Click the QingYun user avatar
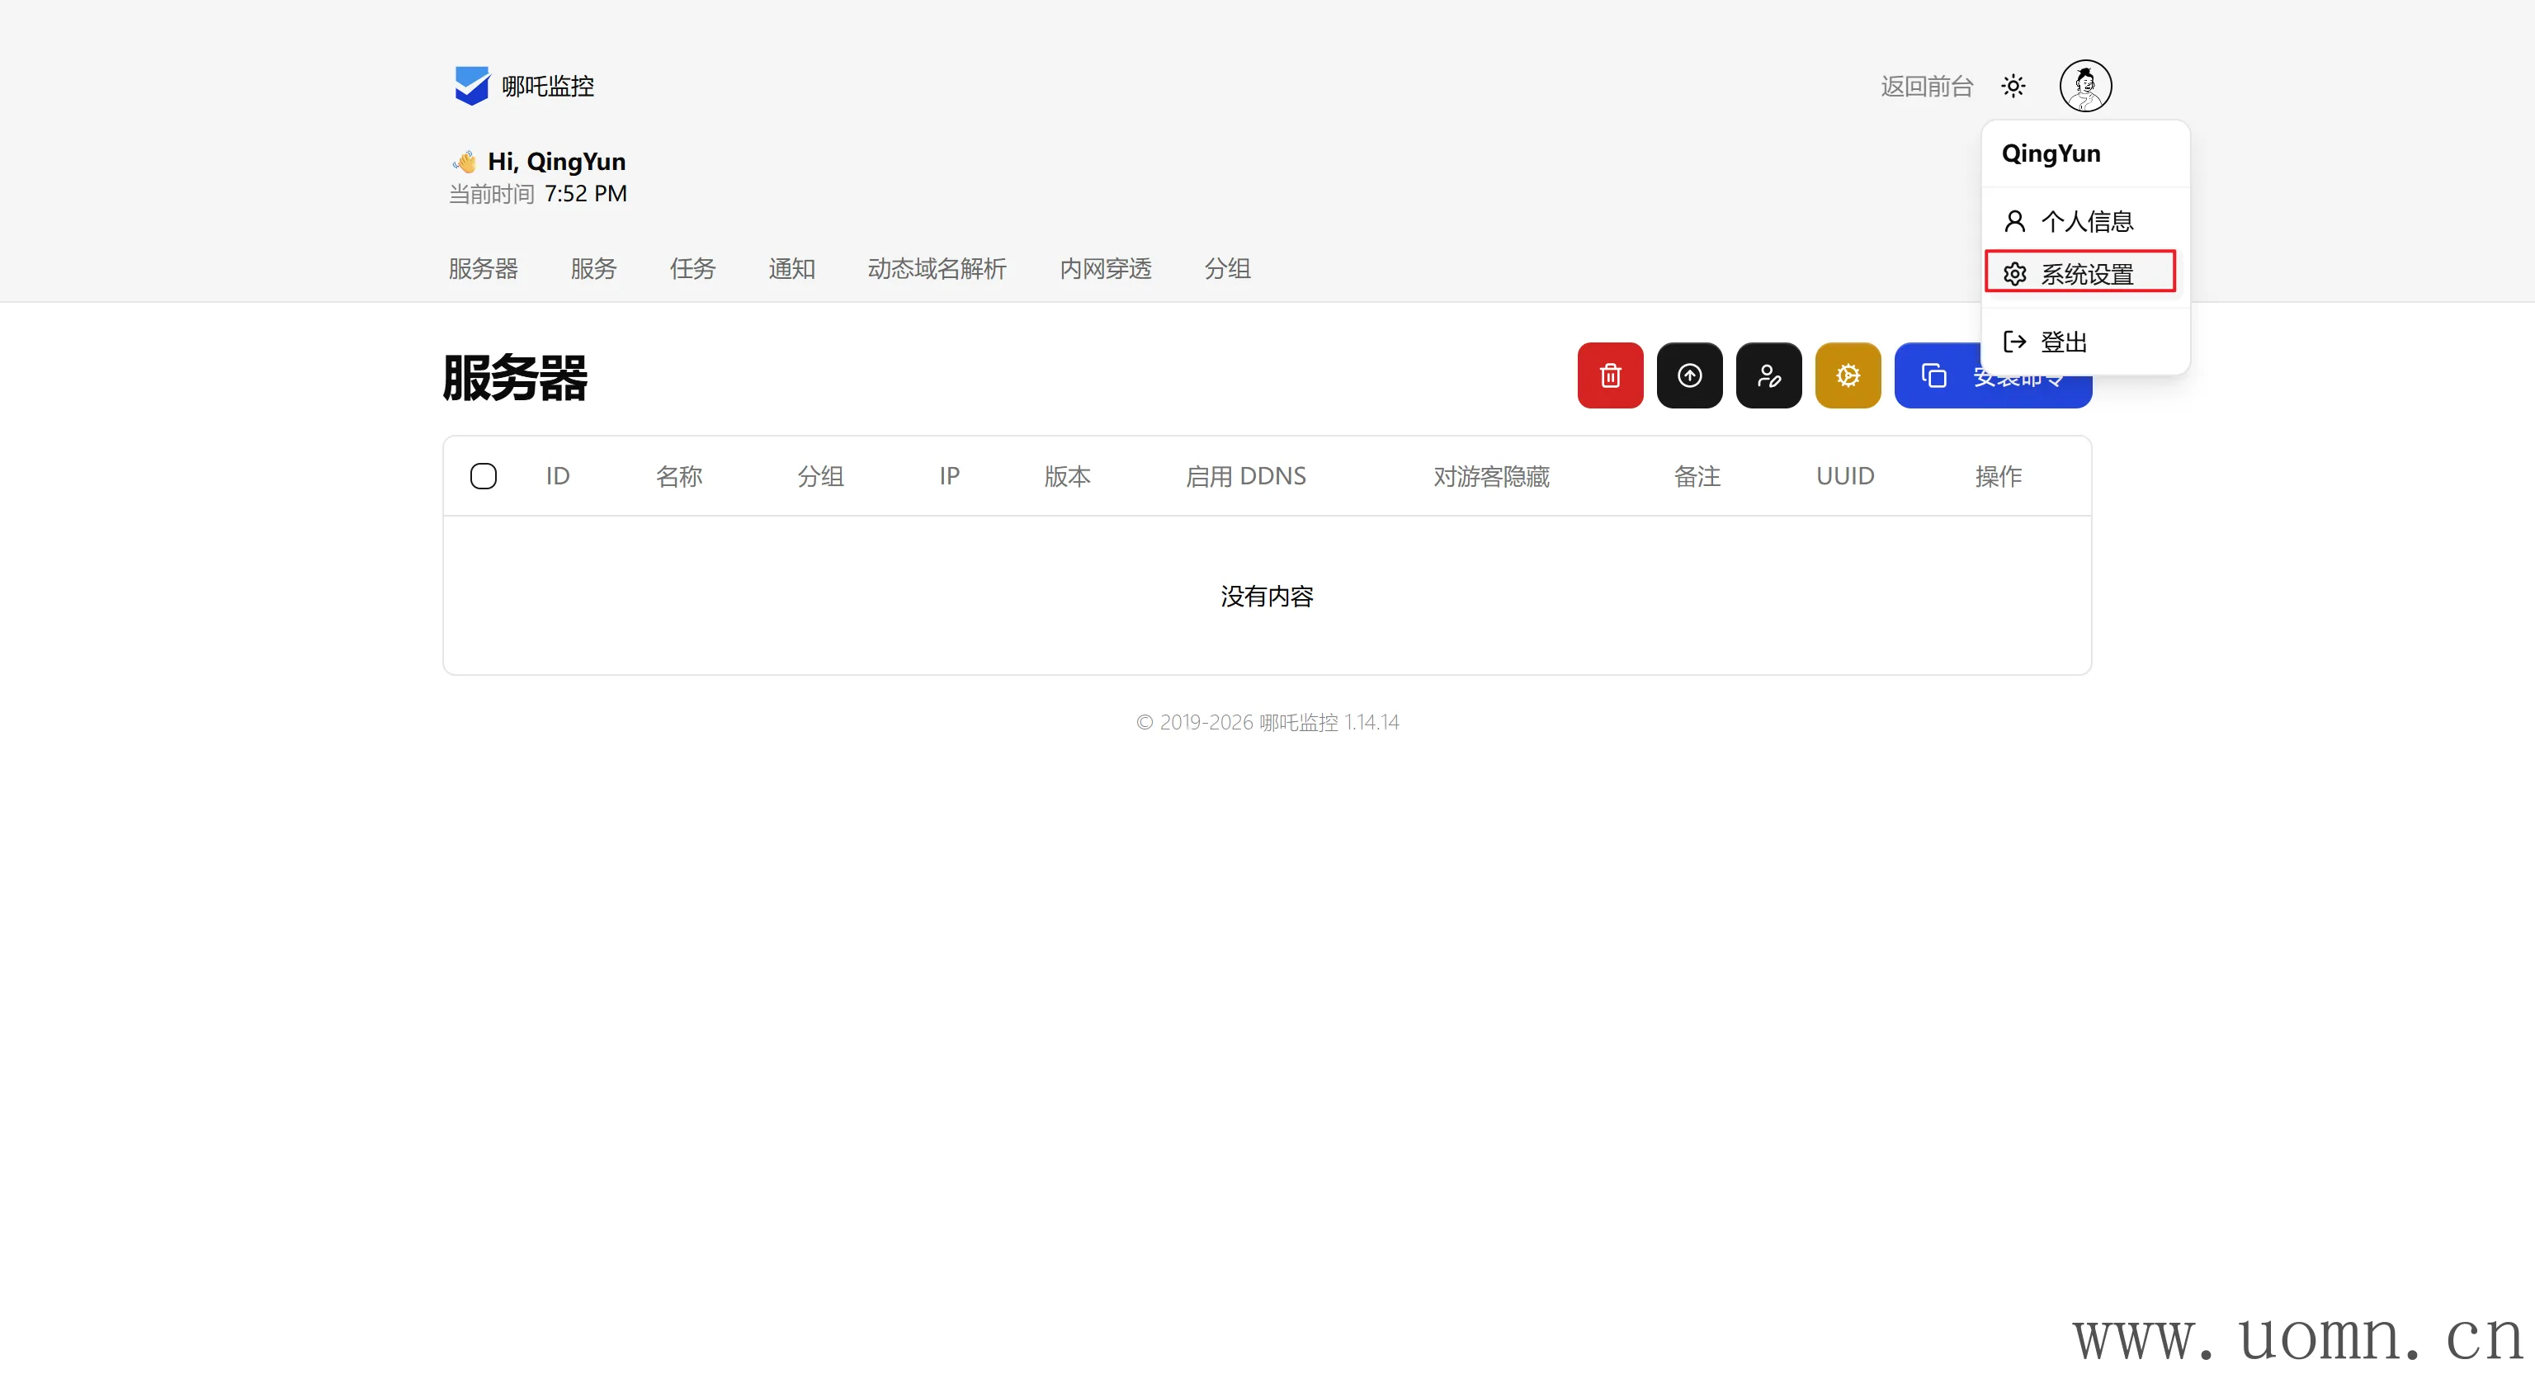 click(2084, 86)
